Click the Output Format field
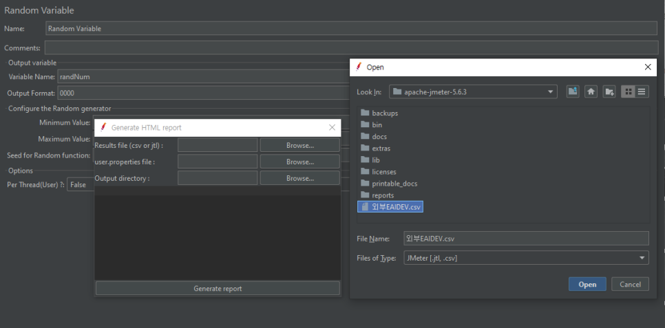 tap(204, 94)
